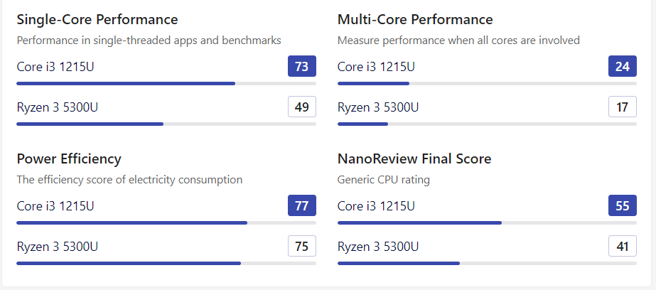Click the Core i3 1215U final score badge 55
Image resolution: width=656 pixels, height=290 pixels.
click(623, 206)
